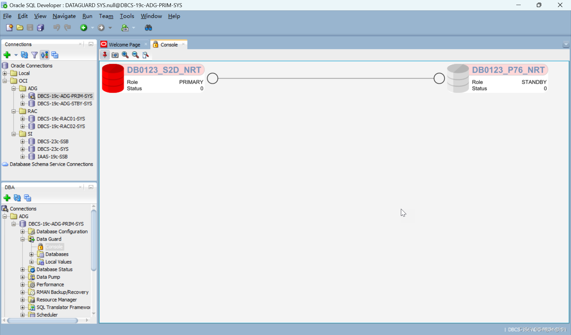Select RMAN Backup/Recovery node

point(62,292)
